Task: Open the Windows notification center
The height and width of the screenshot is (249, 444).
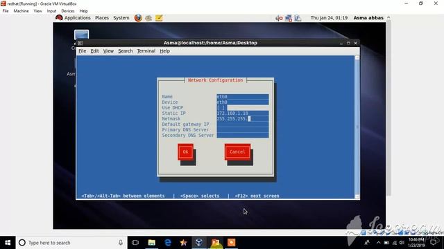Action: (x=433, y=243)
